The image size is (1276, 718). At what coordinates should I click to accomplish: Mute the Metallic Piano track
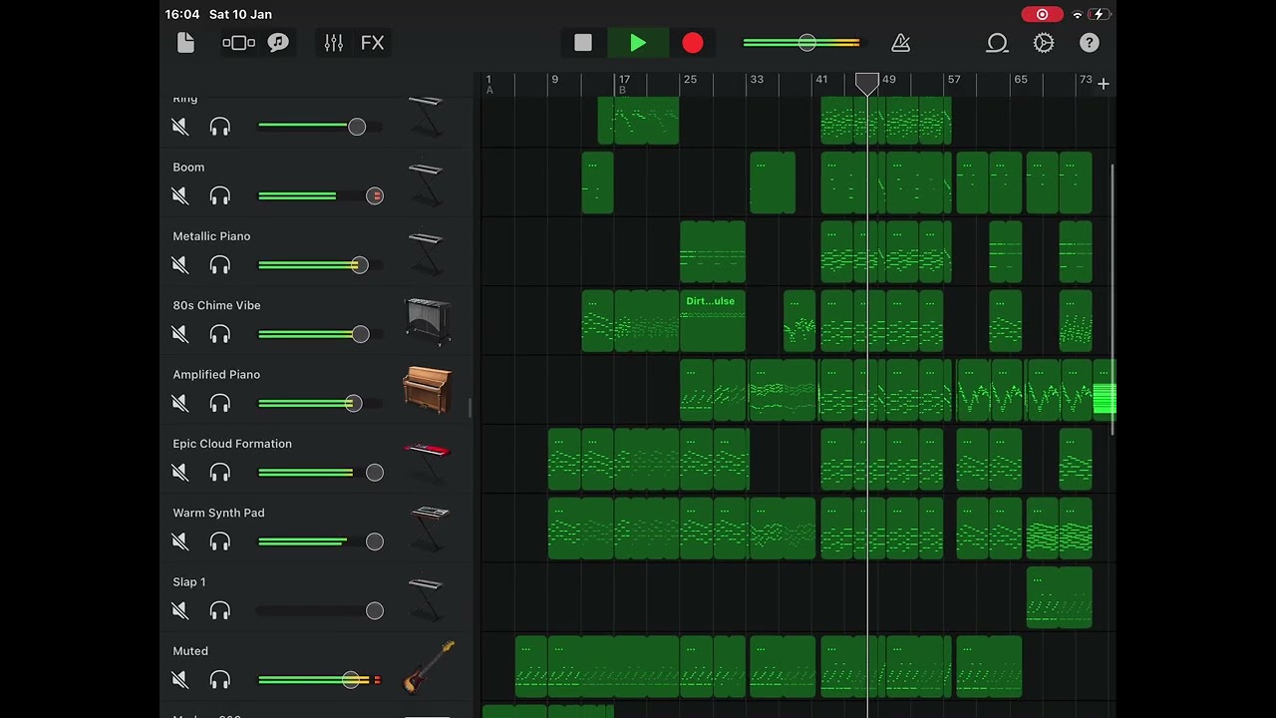(179, 264)
